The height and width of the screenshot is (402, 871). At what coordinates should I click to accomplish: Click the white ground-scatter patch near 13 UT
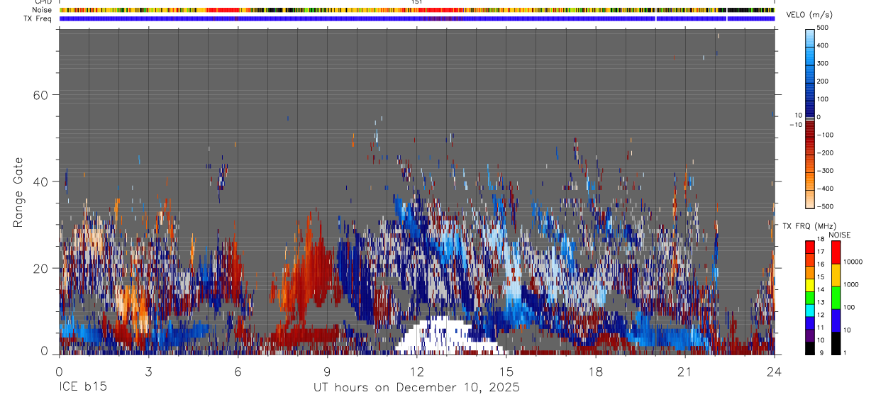(447, 337)
